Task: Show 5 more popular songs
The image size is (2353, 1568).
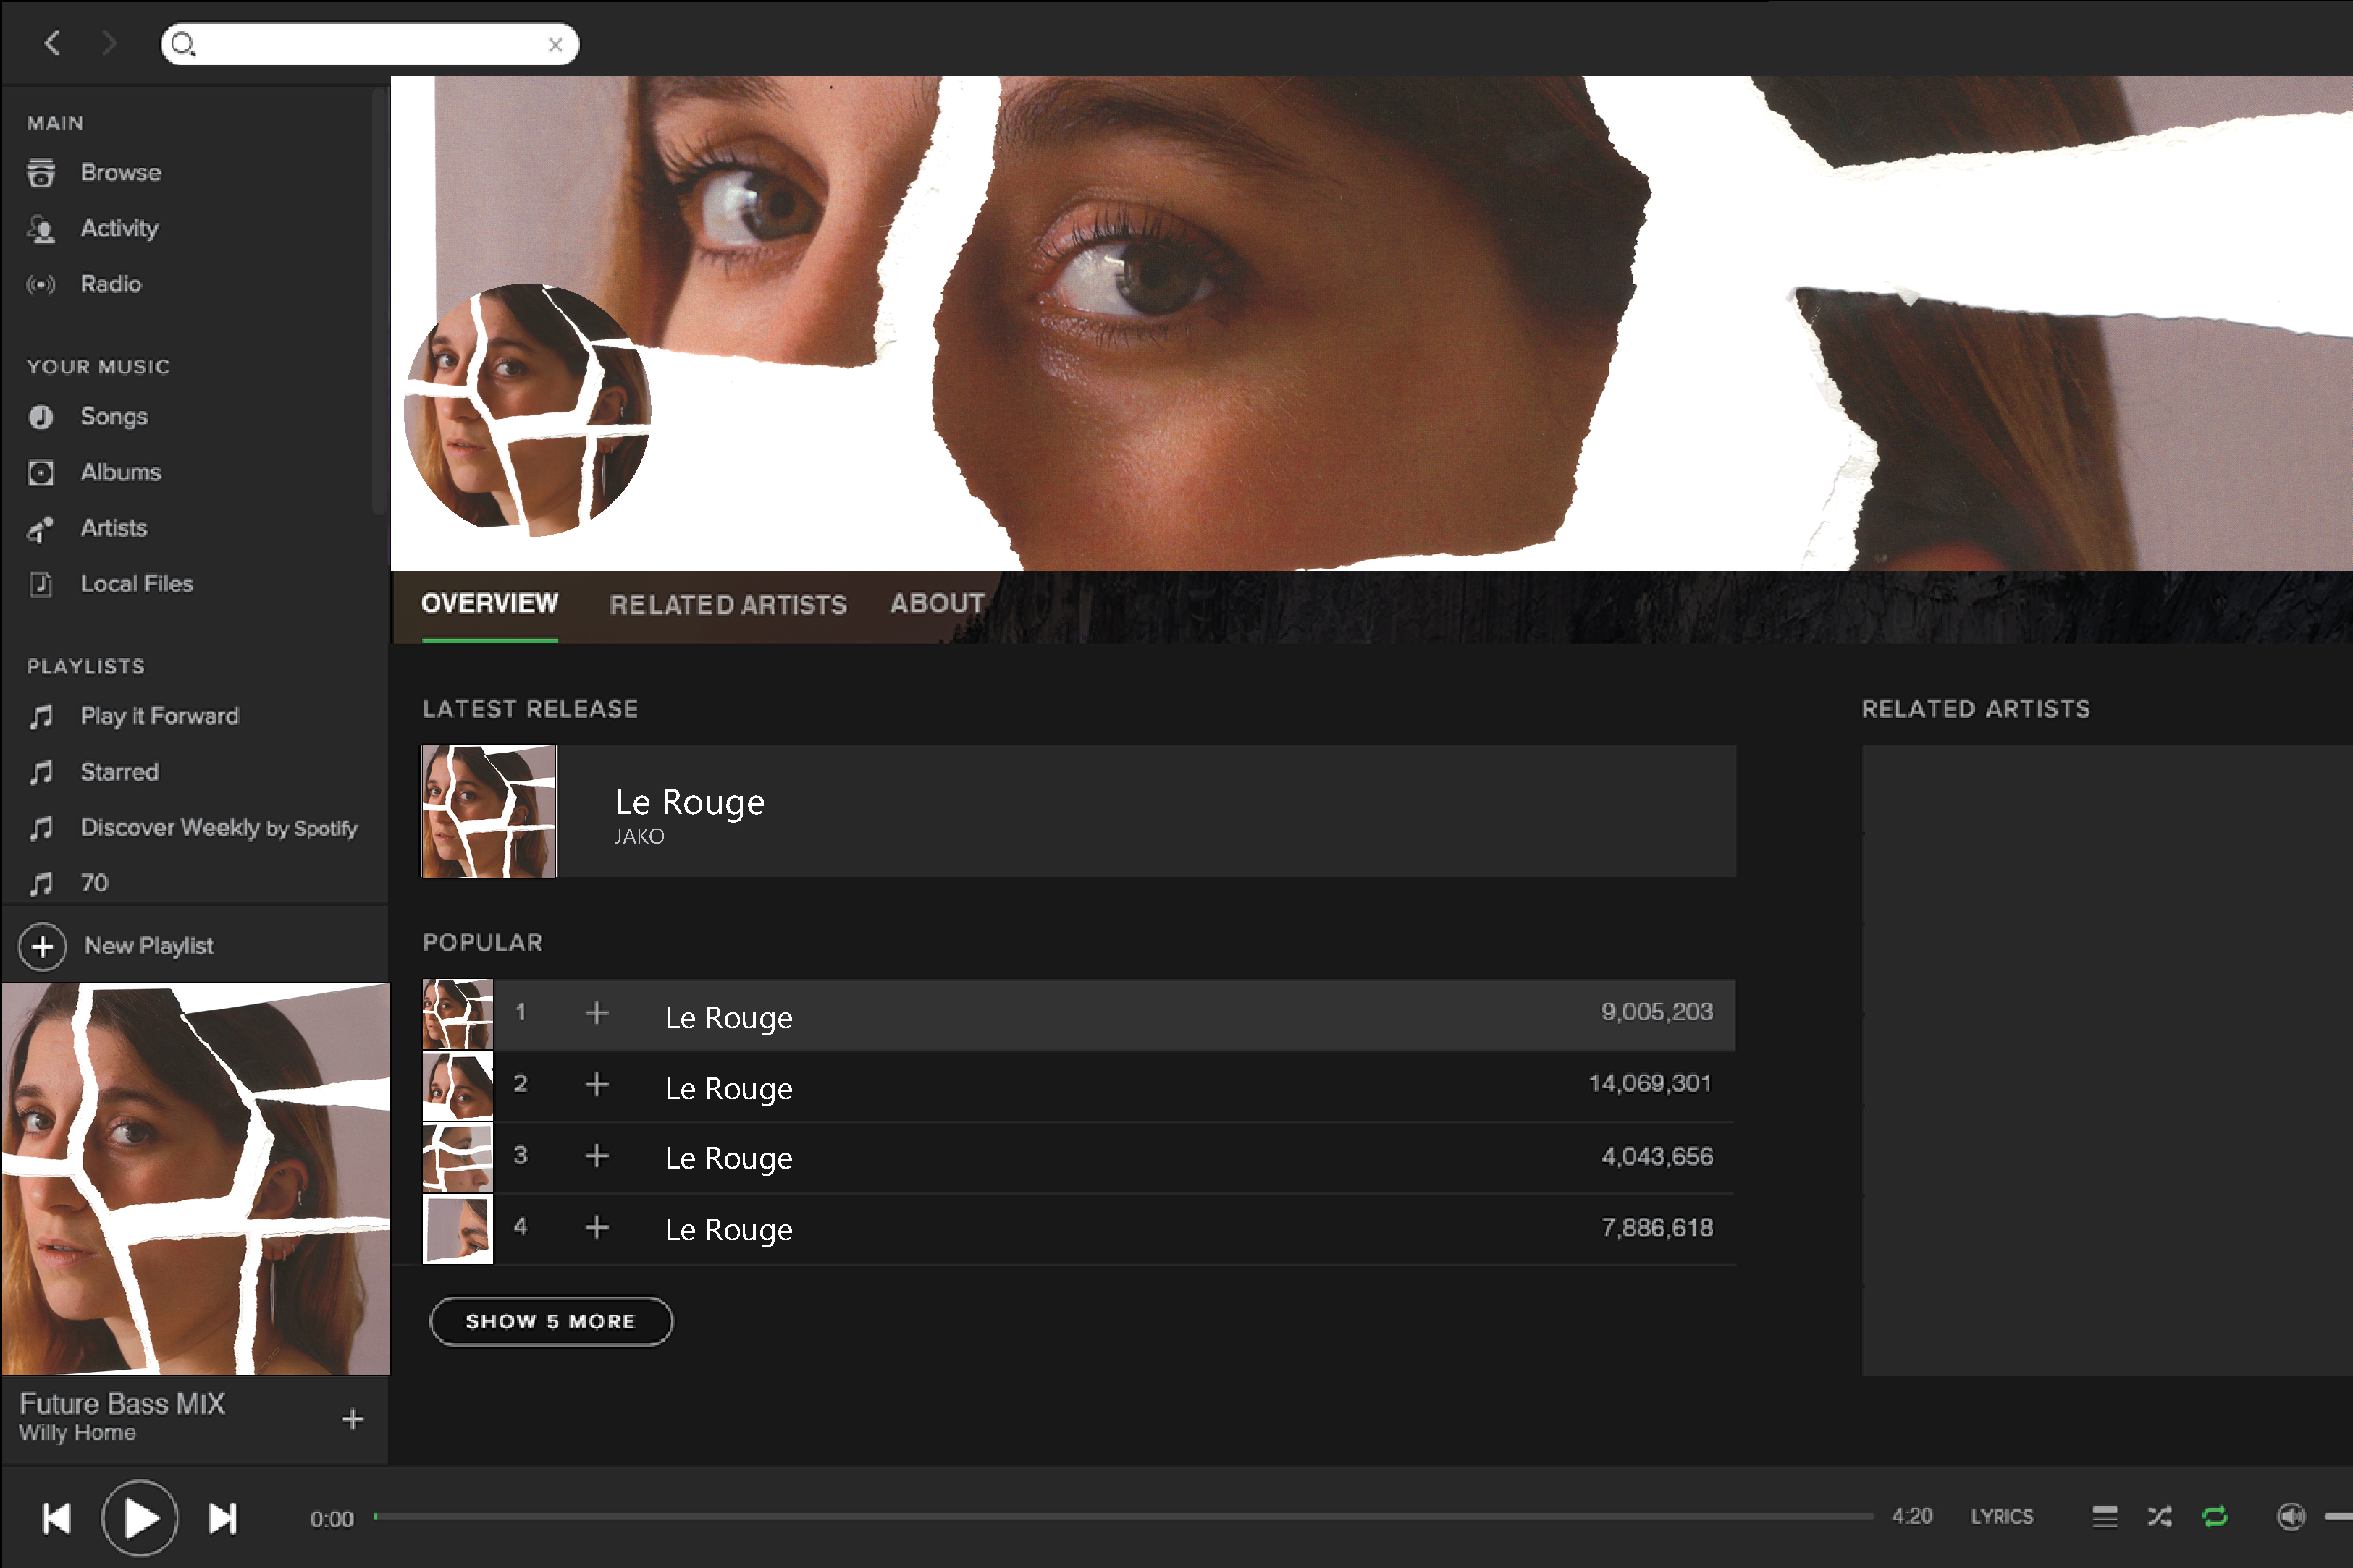Action: coord(550,1321)
